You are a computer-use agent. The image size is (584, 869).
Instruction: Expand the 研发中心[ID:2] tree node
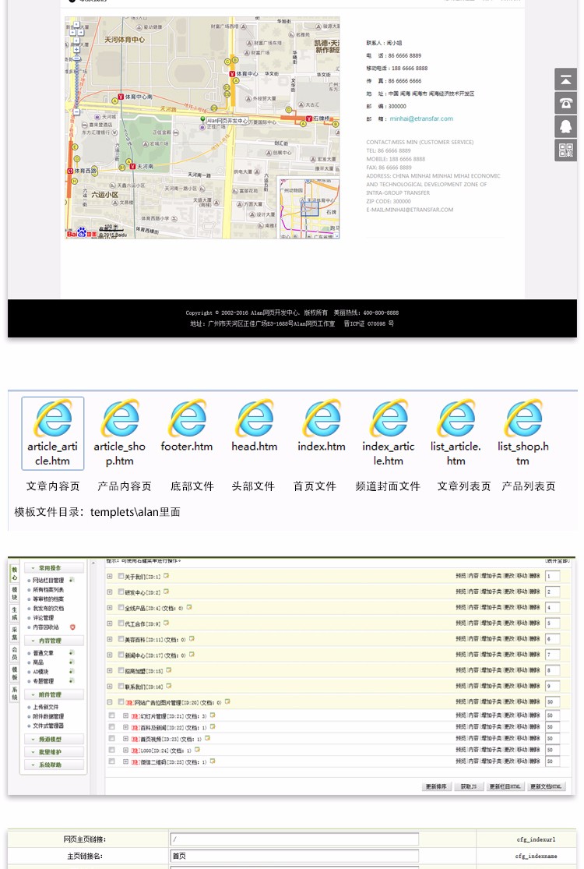point(110,592)
